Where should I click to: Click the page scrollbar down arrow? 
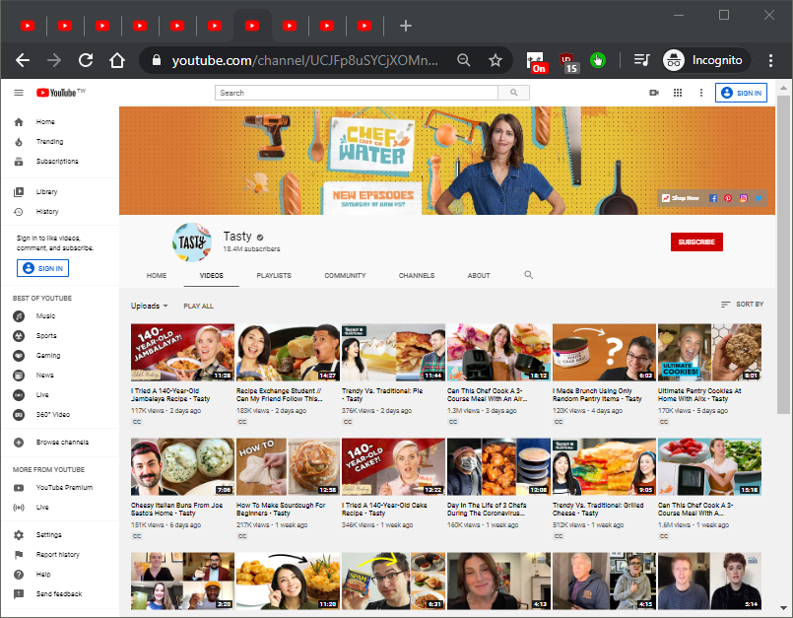click(783, 608)
